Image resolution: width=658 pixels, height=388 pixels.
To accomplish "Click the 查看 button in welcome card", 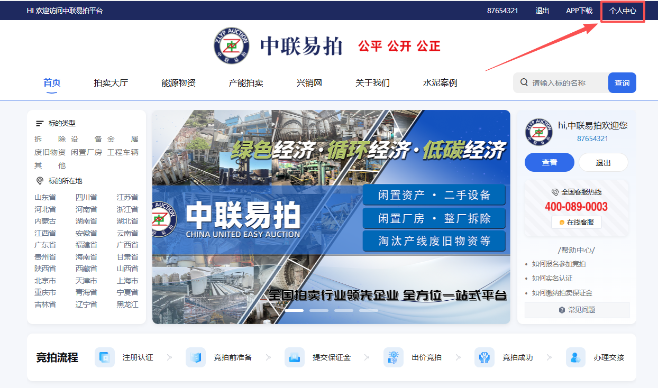I will pyautogui.click(x=550, y=162).
